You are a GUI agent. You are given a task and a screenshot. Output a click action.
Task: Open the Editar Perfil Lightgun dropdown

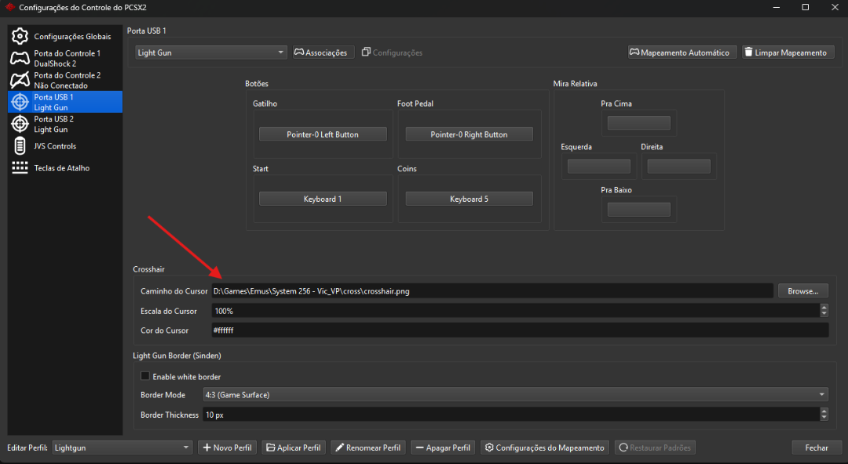coord(122,448)
